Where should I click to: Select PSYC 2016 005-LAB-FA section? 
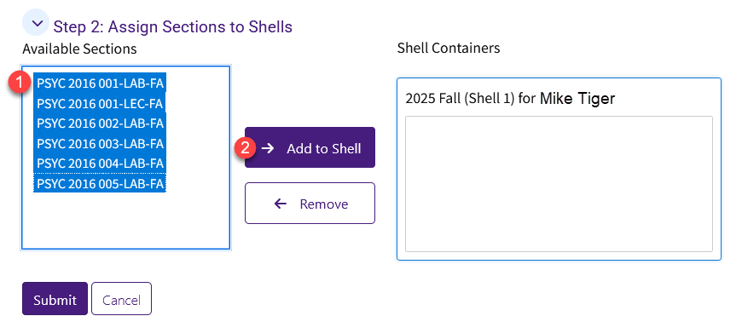(x=100, y=183)
